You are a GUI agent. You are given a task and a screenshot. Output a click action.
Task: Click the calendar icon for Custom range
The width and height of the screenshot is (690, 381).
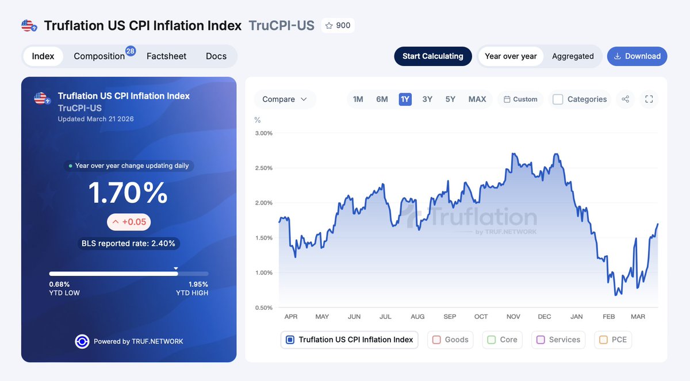507,99
